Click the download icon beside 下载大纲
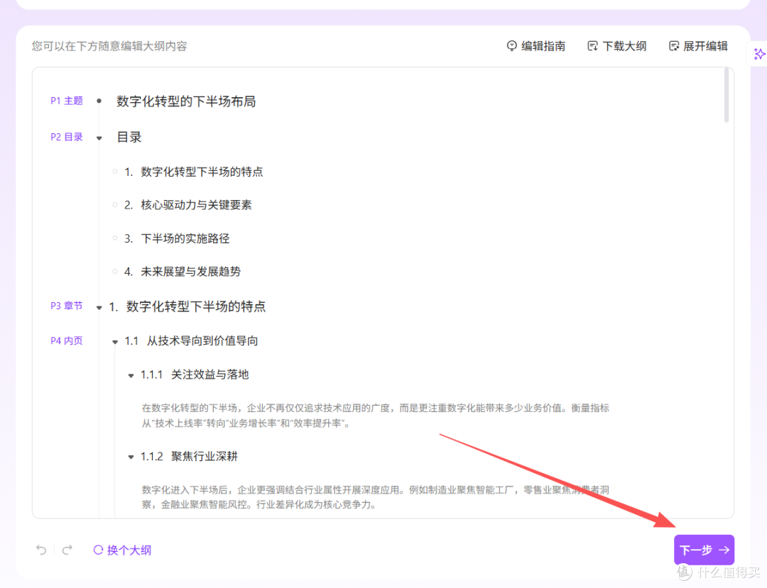Image resolution: width=767 pixels, height=588 pixels. [x=592, y=46]
